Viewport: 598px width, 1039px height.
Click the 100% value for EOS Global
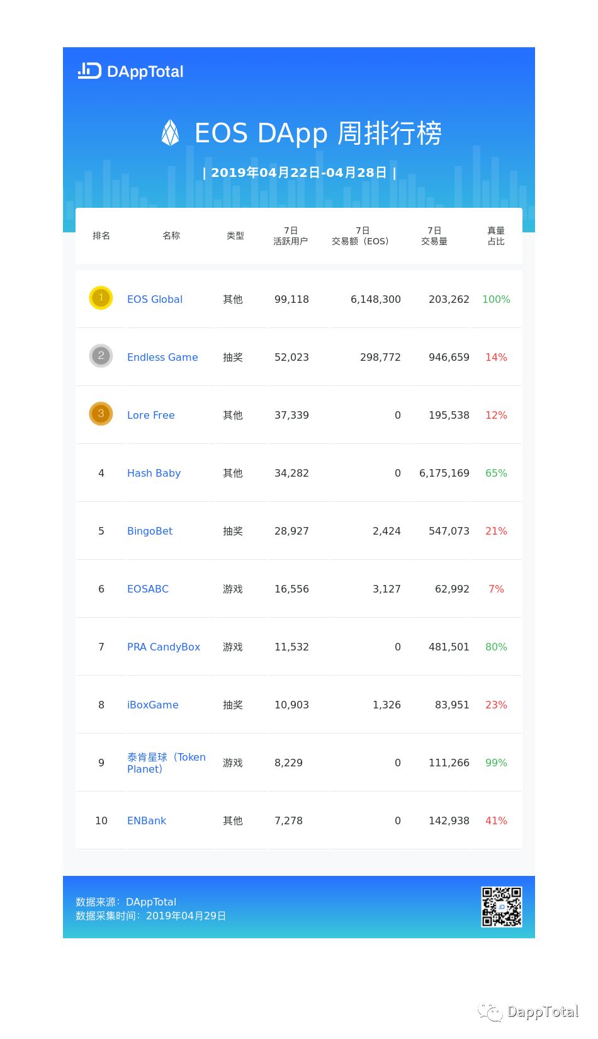pyautogui.click(x=496, y=299)
